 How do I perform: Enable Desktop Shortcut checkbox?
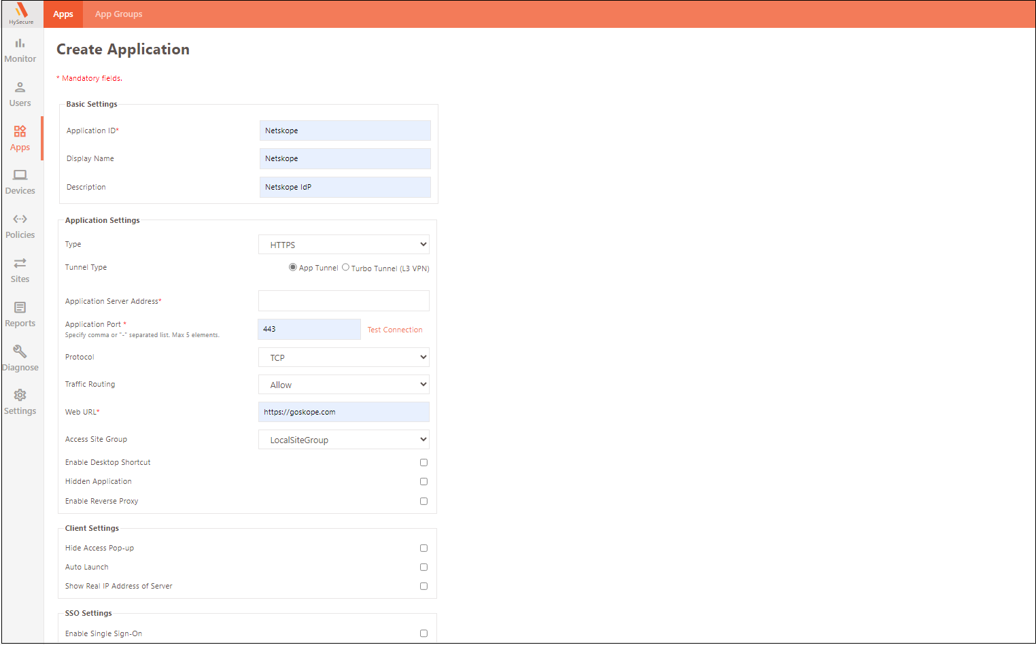point(424,462)
